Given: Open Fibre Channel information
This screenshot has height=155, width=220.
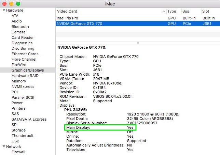Looking at the screenshot, I should 24,59.
